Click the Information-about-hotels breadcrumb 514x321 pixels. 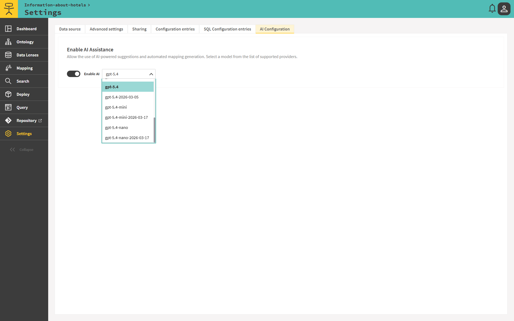[x=55, y=5]
